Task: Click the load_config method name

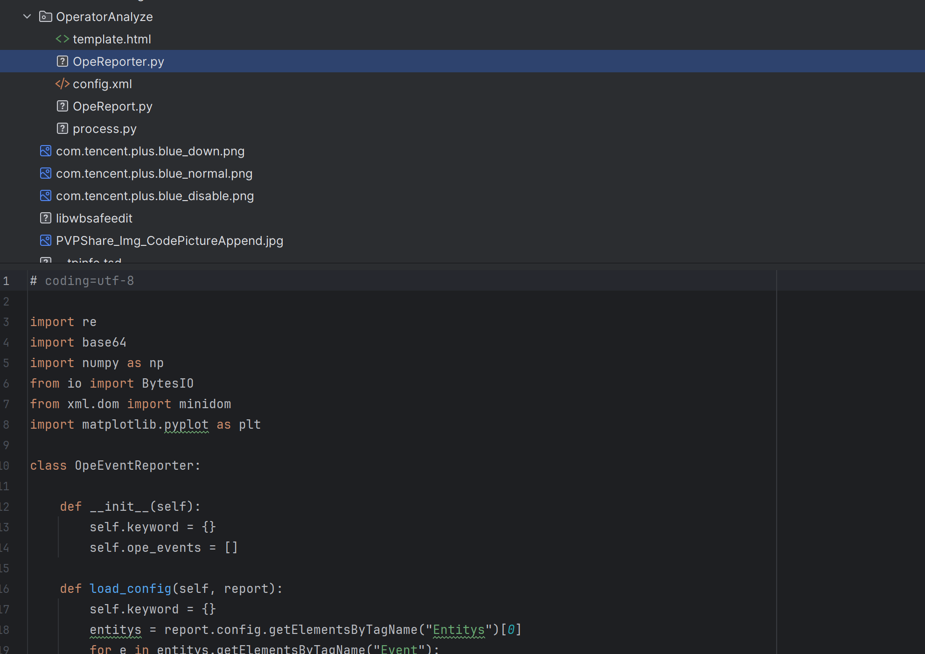Action: point(131,589)
